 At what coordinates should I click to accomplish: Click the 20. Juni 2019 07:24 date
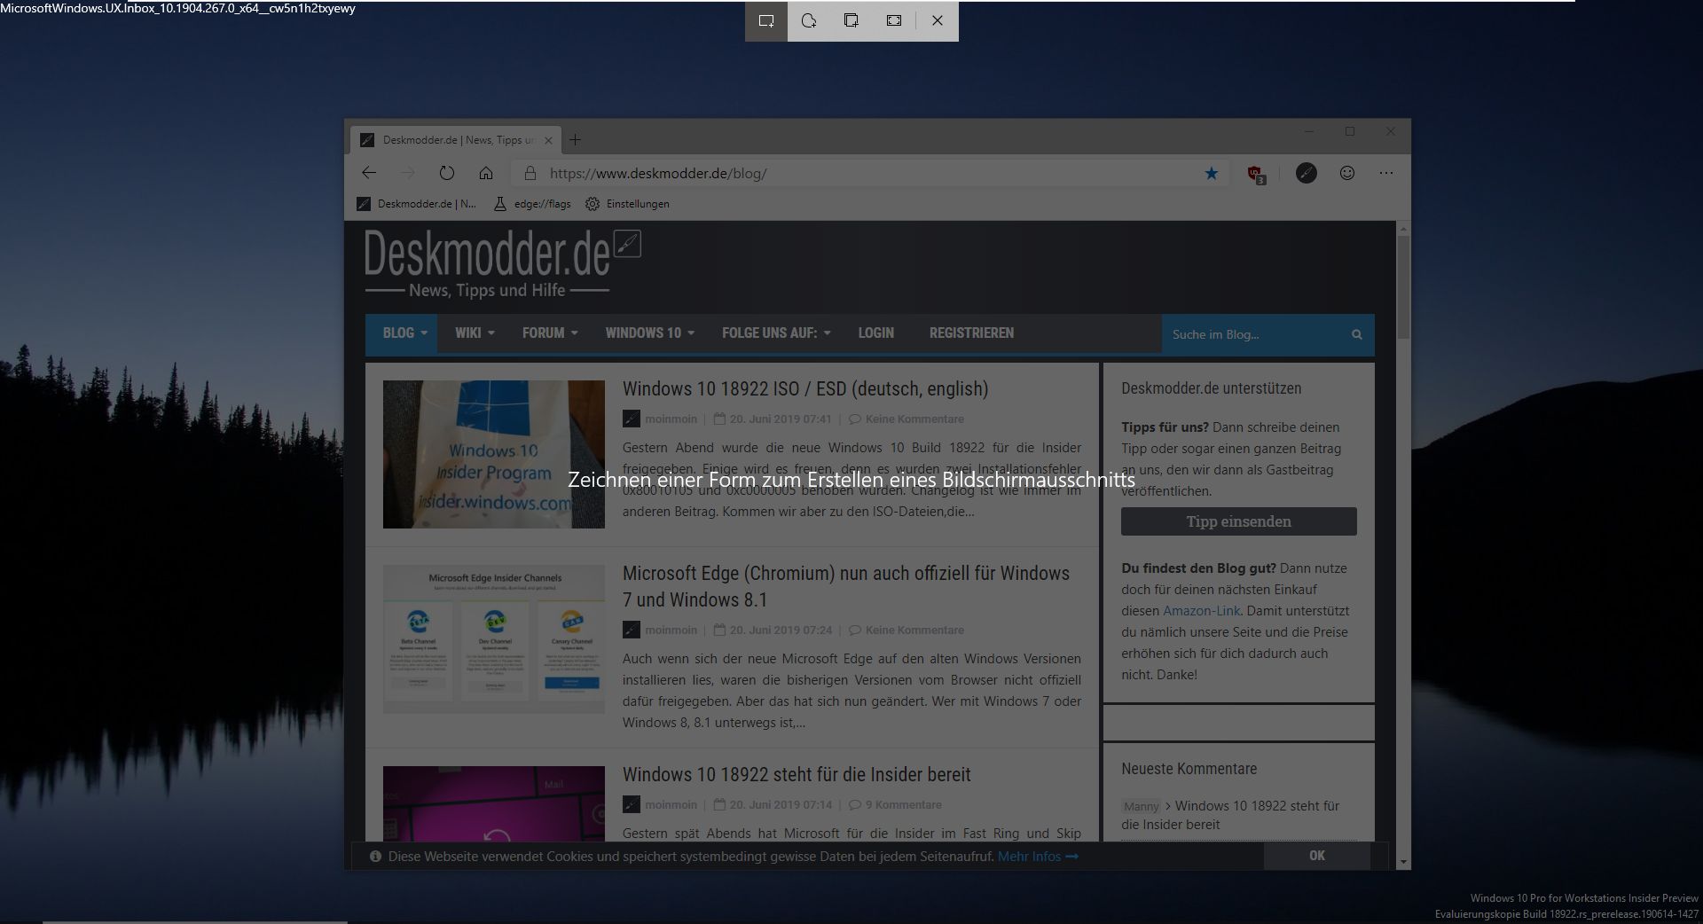point(781,630)
